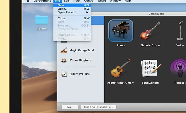Click the iPhone Ringtone bell icon
186x113 pixels.
(64, 60)
